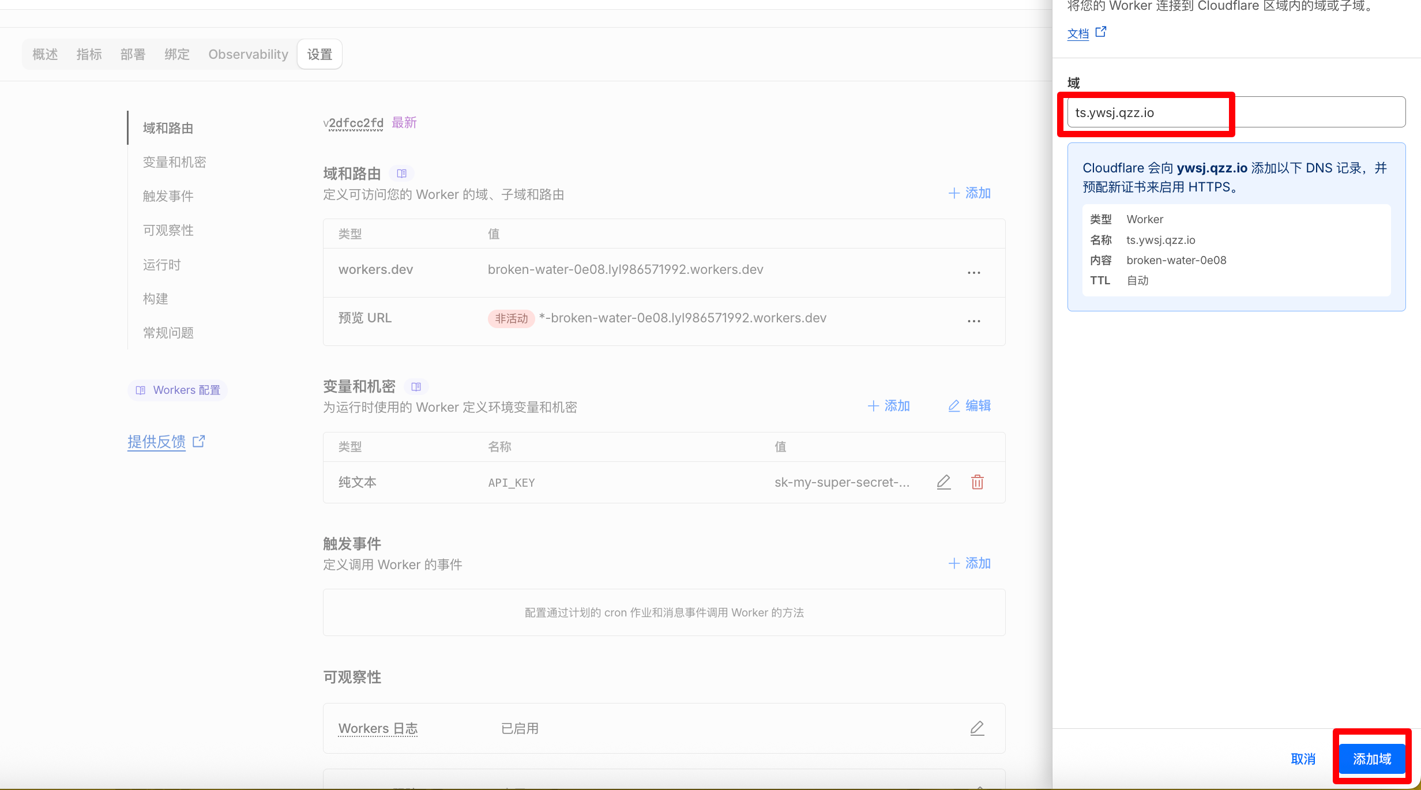Click the Workers 配置 docs badge
This screenshot has width=1421, height=790.
(x=178, y=390)
